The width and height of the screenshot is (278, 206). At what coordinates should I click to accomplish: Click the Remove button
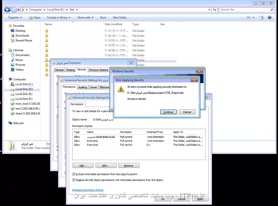coord(129,166)
